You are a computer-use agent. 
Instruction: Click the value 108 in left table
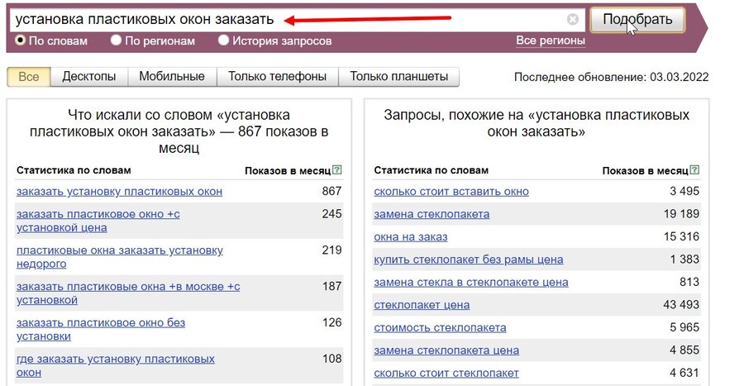[x=331, y=359]
